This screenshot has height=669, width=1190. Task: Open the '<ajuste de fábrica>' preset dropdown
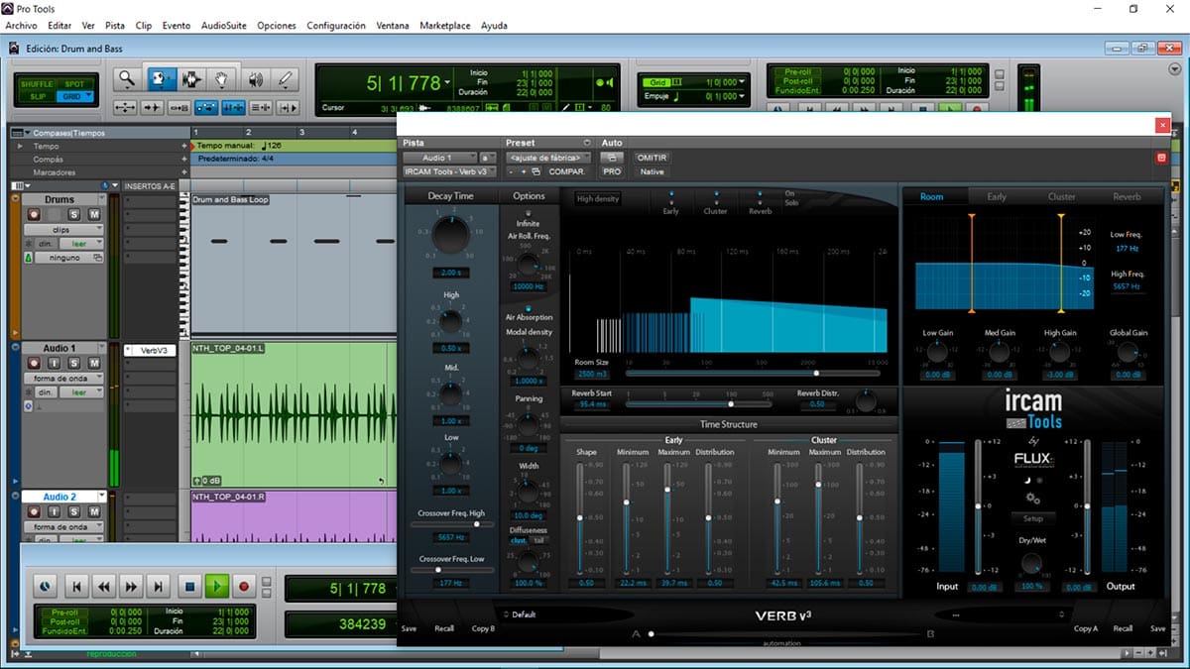pos(548,158)
